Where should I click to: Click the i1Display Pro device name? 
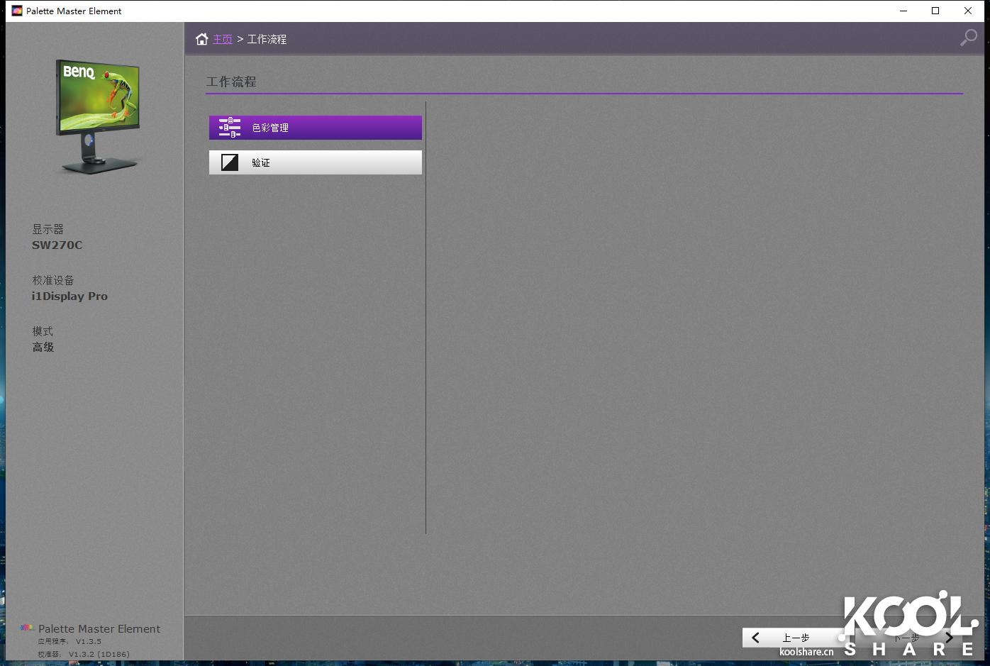point(69,296)
